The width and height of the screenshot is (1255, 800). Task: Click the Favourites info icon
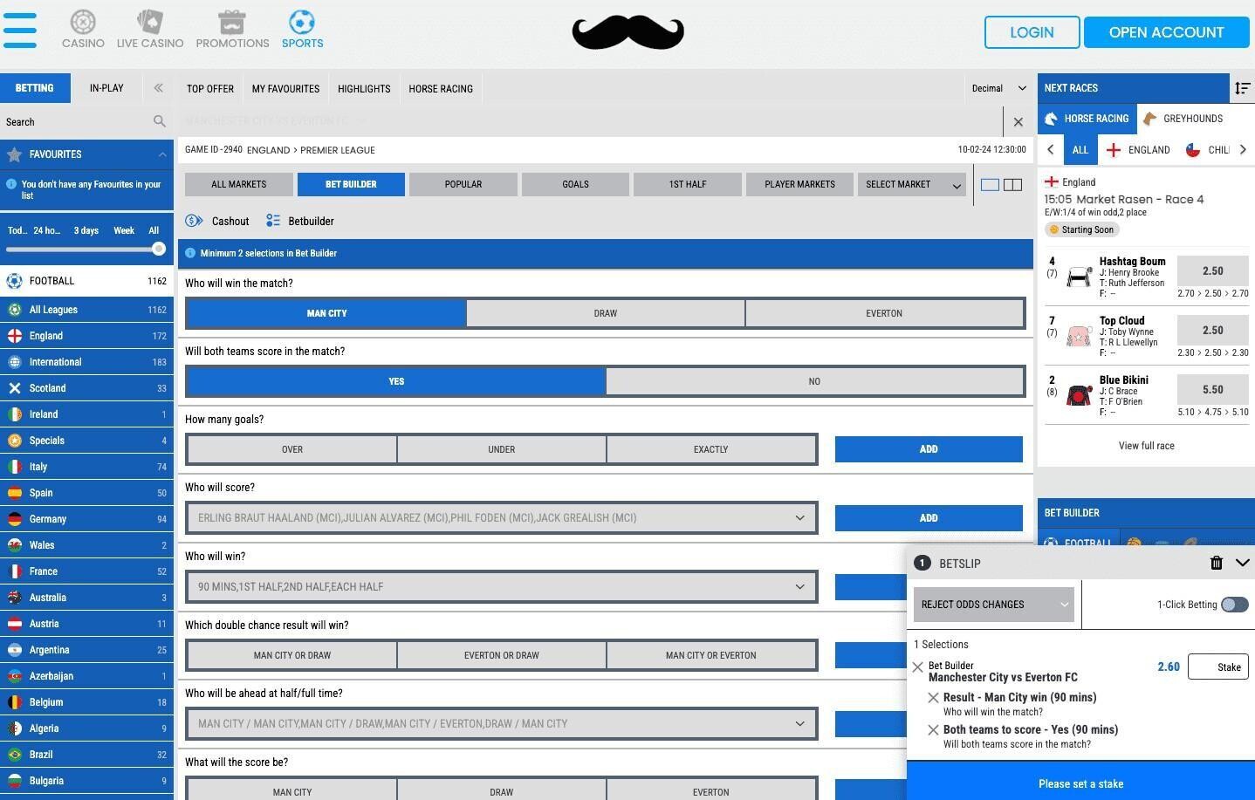[11, 184]
